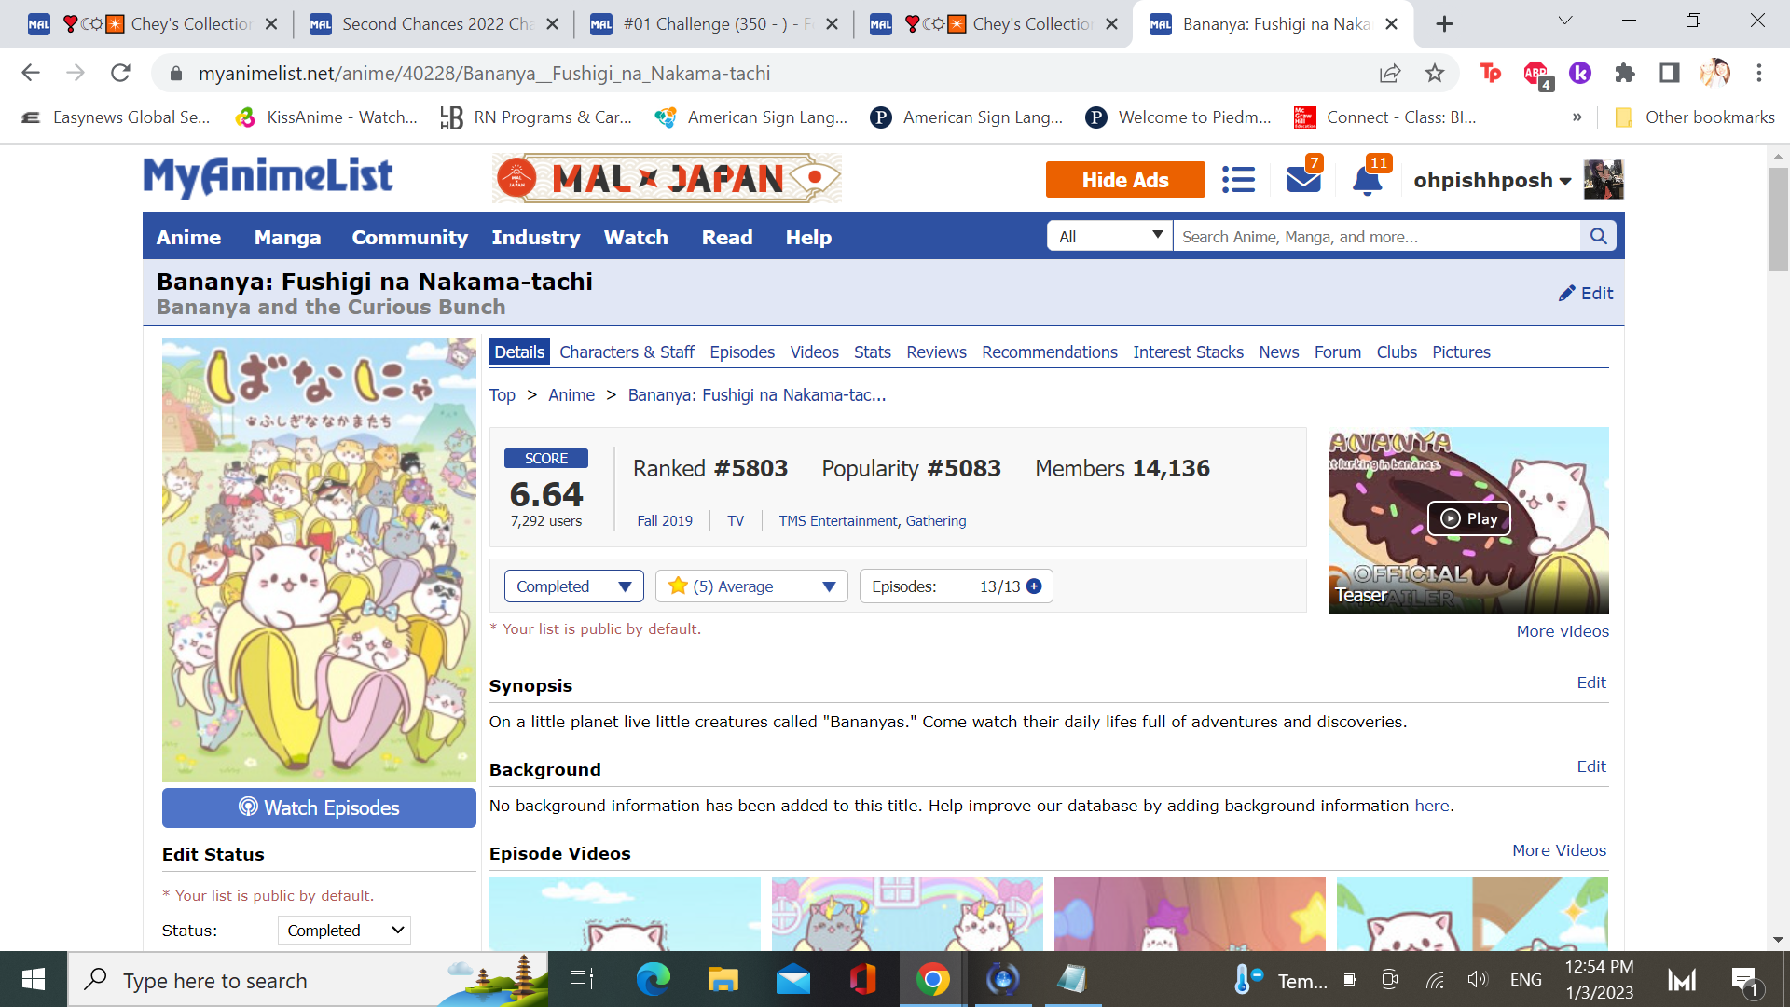Screen dimensions: 1790x1007
Task: Open the tab search dropdown arrow
Action: (x=1565, y=21)
